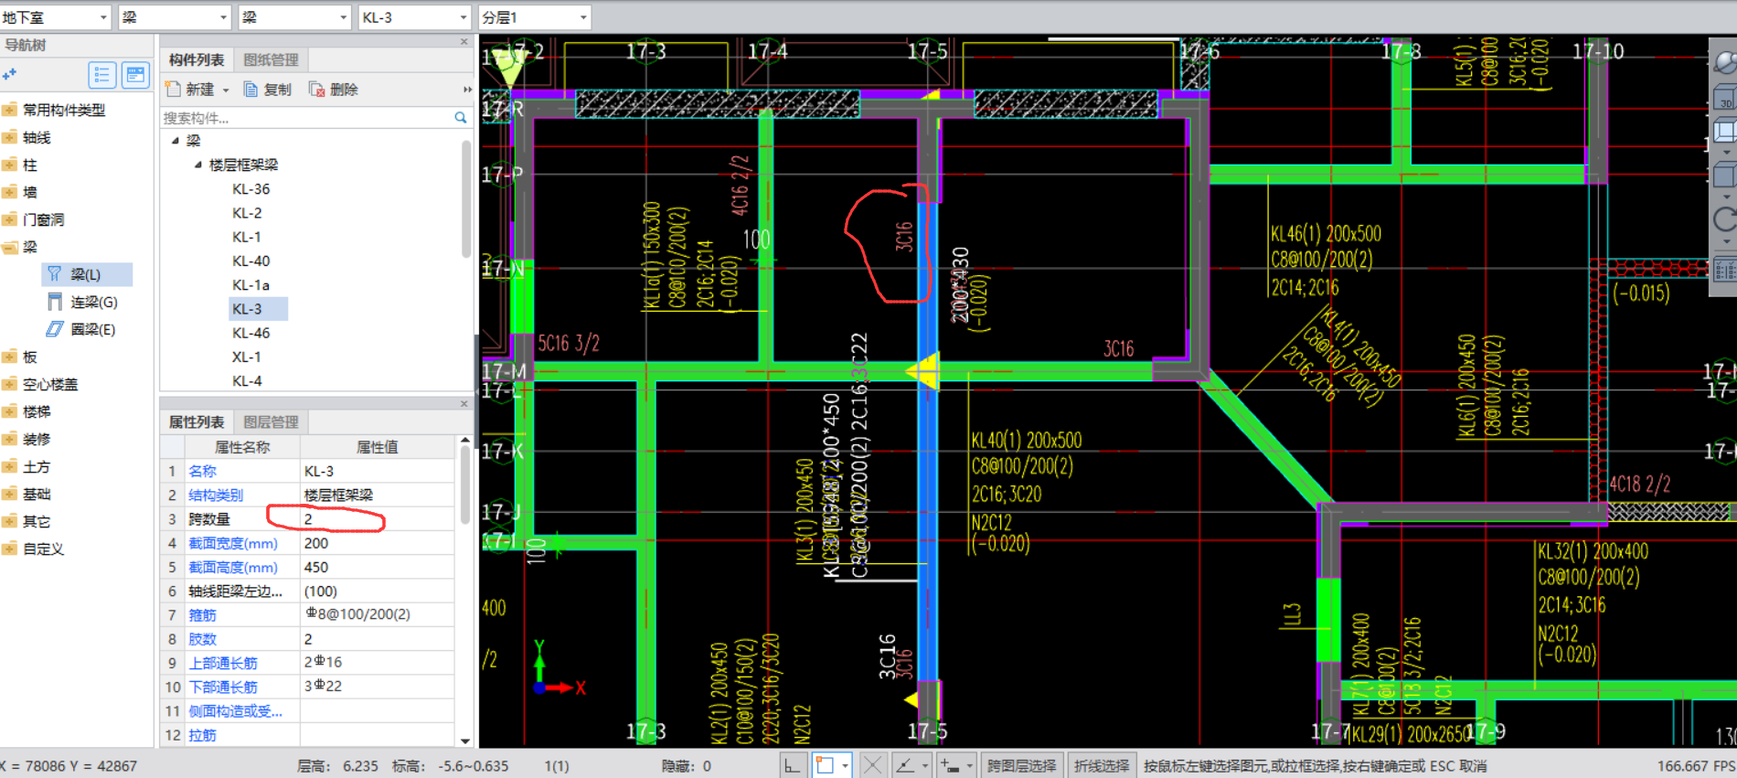Click the list view icon in navigation tree

[102, 75]
